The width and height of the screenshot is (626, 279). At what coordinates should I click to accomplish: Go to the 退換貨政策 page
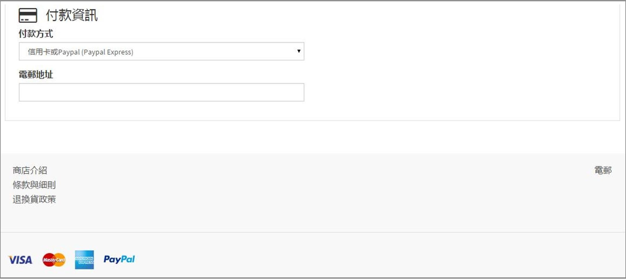coord(34,199)
